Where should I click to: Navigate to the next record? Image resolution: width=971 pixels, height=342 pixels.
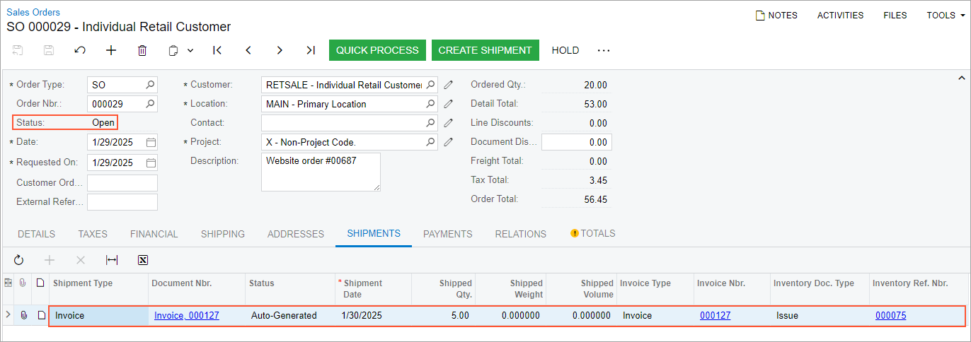coord(280,50)
